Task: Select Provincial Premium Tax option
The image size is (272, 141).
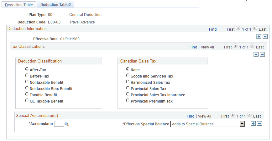Action: coord(128,100)
